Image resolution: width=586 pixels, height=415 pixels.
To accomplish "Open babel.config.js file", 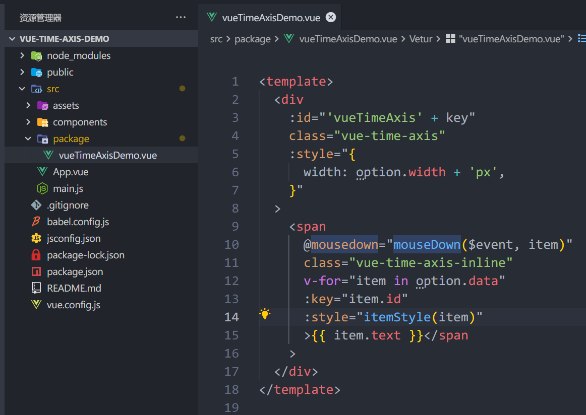I will click(101, 222).
